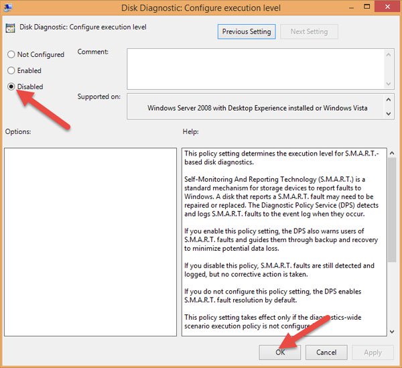Click the policy setting icon beside title
402x368 pixels.
(10, 28)
